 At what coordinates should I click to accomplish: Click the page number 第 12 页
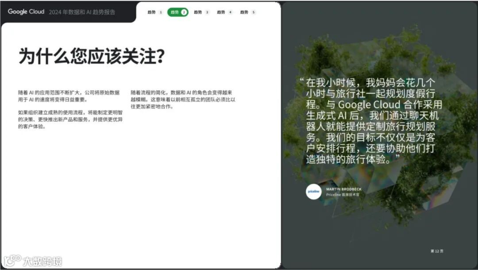point(437,251)
